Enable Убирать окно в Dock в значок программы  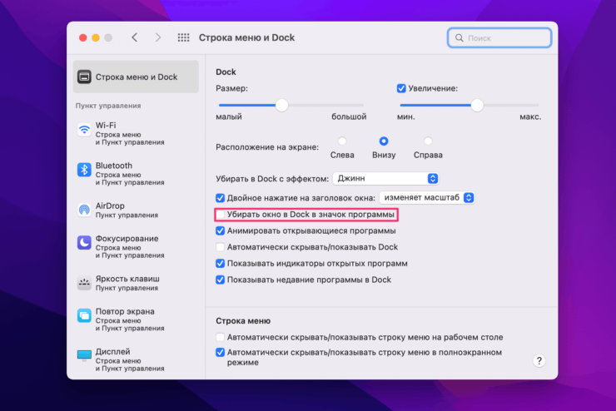coord(221,215)
